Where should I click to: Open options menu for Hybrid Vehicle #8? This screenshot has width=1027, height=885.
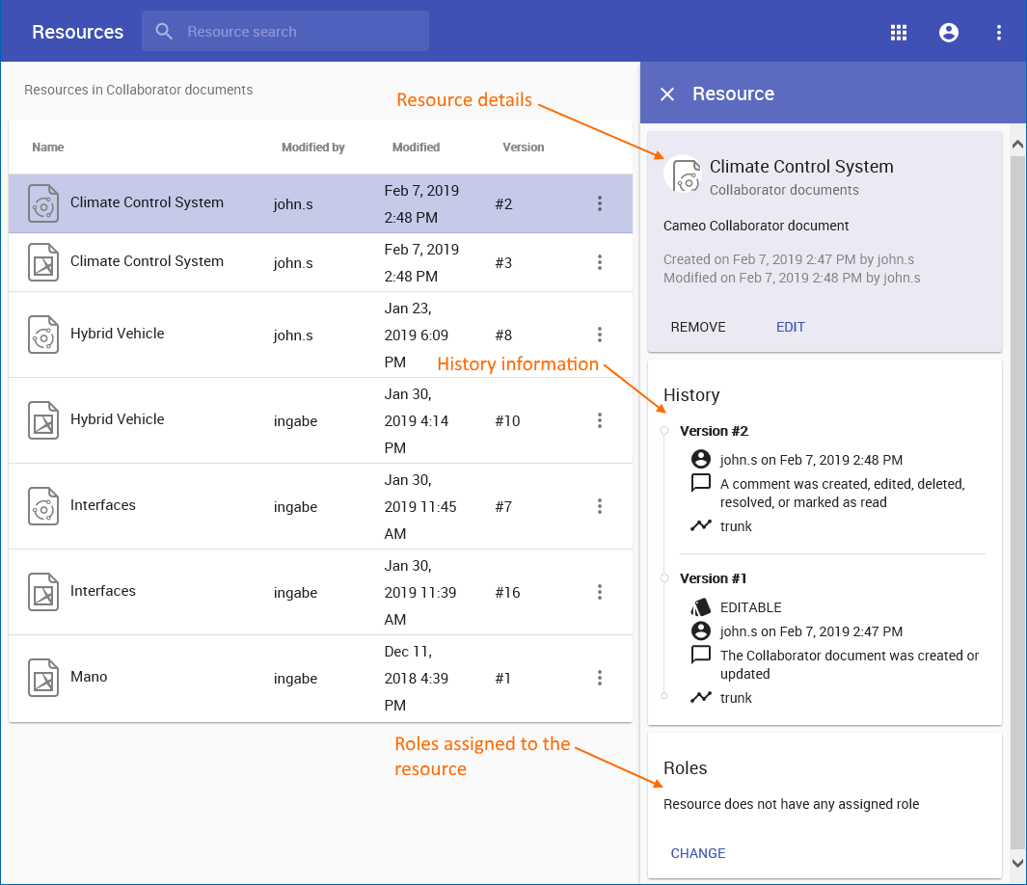tap(600, 335)
